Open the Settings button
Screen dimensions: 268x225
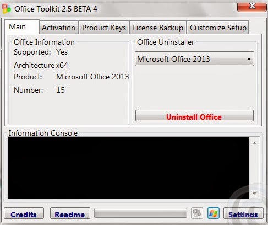(243, 213)
